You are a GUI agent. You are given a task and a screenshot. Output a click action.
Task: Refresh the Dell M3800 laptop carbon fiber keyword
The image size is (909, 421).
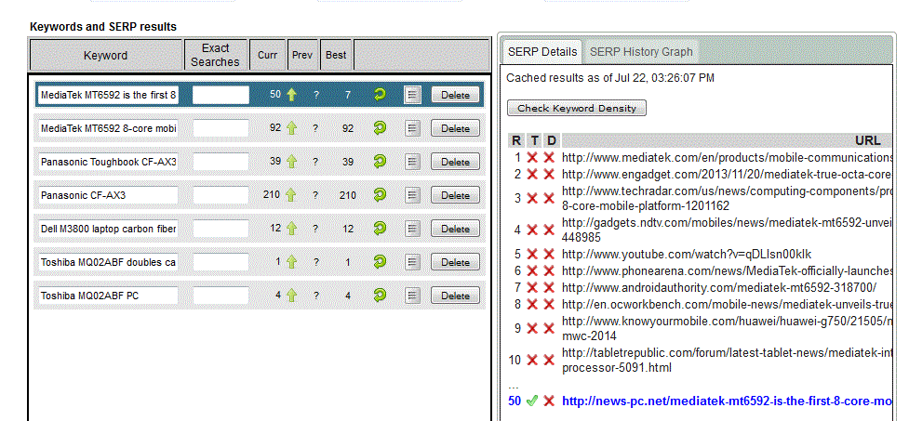coord(380,229)
